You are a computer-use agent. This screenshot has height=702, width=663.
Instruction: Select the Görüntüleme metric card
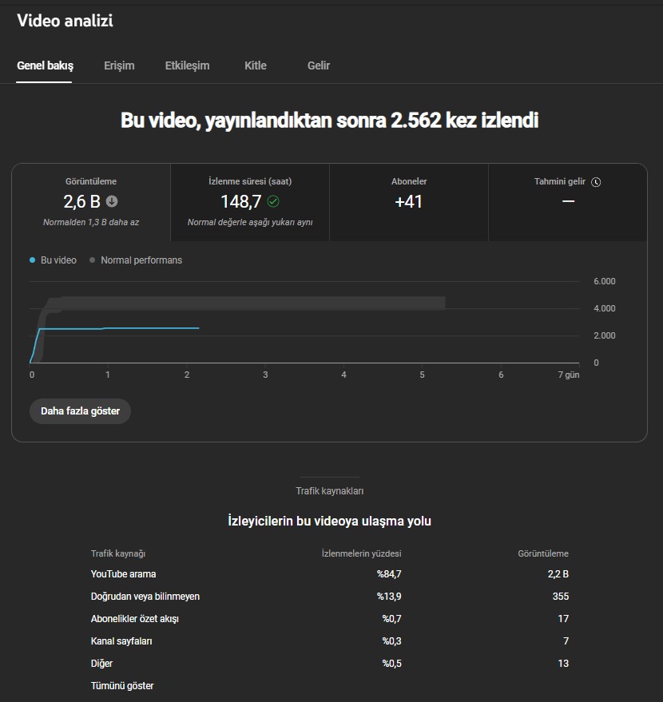[91, 202]
